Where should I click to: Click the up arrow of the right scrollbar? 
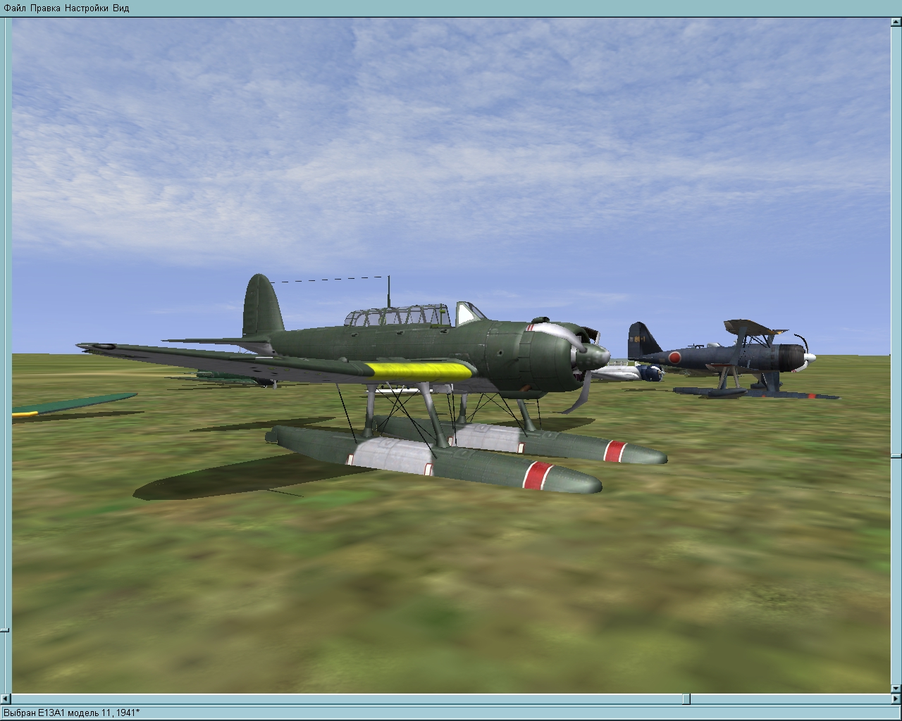tap(896, 22)
